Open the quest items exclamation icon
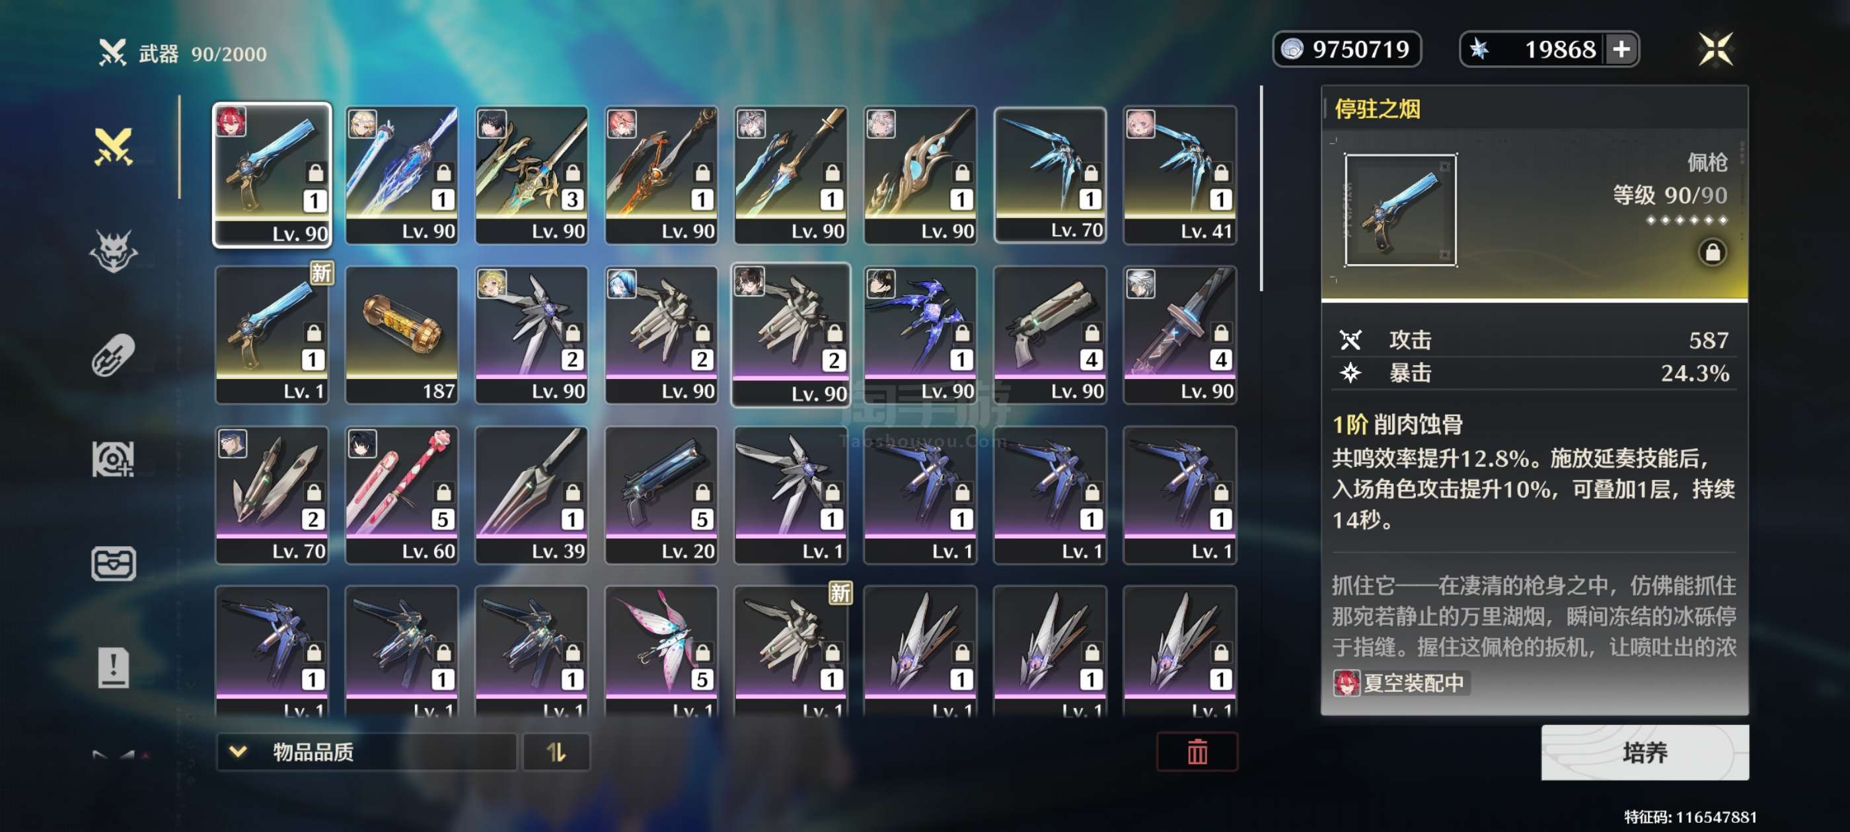The height and width of the screenshot is (832, 1850). point(114,668)
